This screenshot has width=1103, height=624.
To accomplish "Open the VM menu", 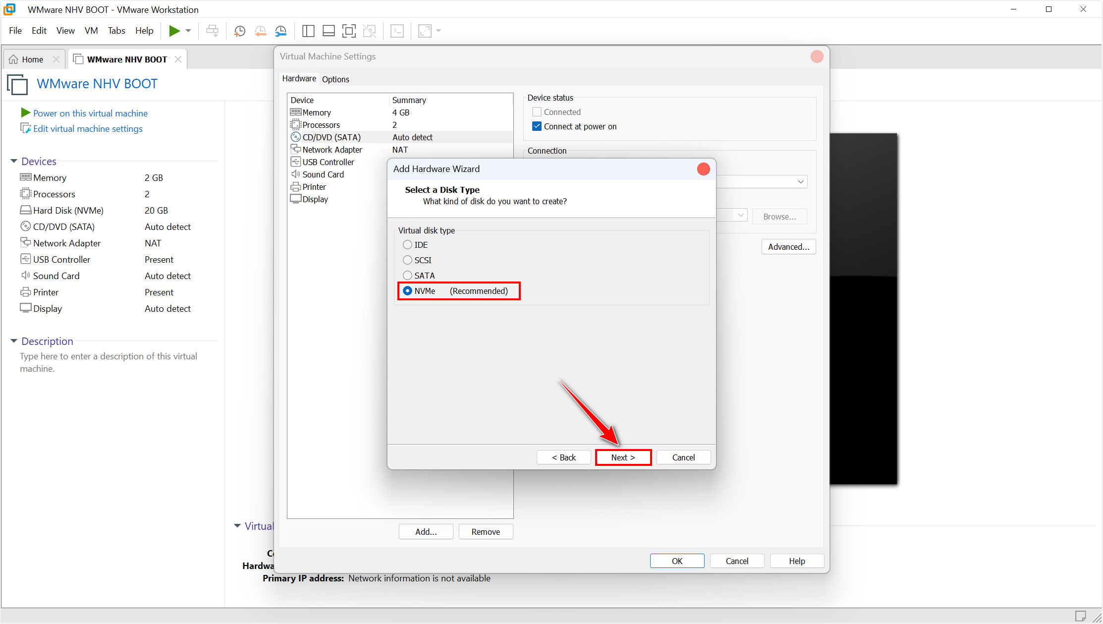I will point(91,31).
